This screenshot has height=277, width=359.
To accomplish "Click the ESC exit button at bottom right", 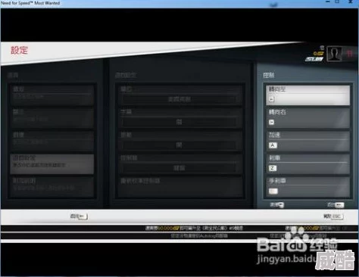I will pyautogui.click(x=333, y=216).
